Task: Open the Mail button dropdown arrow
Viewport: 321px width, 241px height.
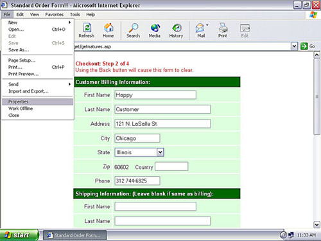Action: point(207,25)
